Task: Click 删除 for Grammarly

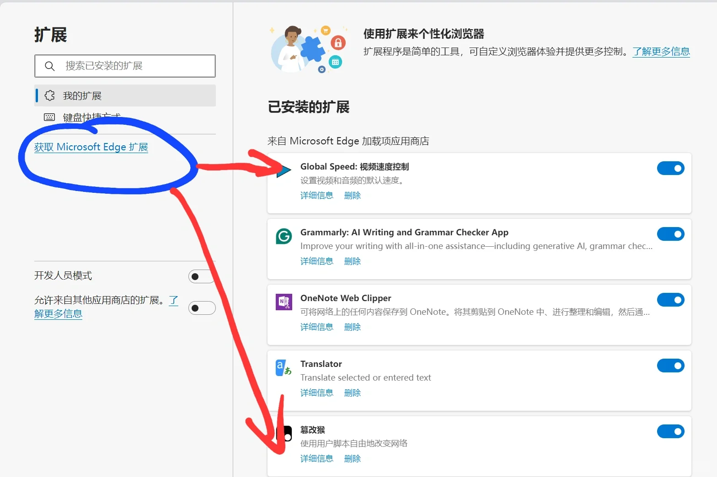Action: (353, 261)
